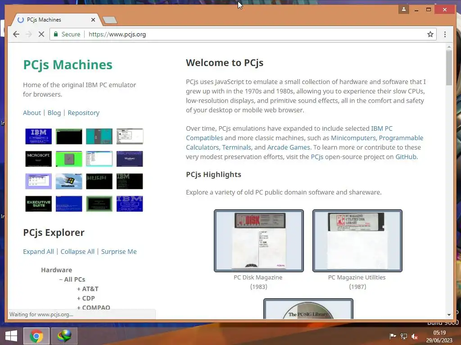Open the teal and gray thumbnail
The height and width of the screenshot is (345, 461).
point(99,136)
